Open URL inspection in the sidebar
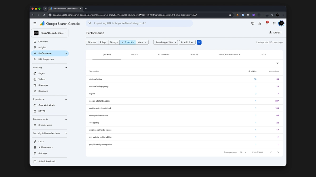The width and height of the screenshot is (316, 177). click(x=50, y=59)
